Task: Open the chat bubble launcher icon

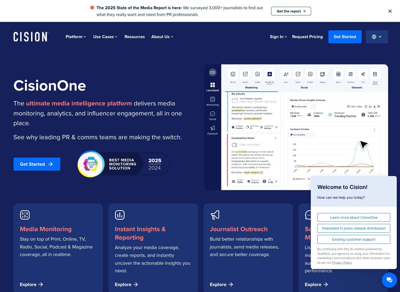Action: pos(389,280)
